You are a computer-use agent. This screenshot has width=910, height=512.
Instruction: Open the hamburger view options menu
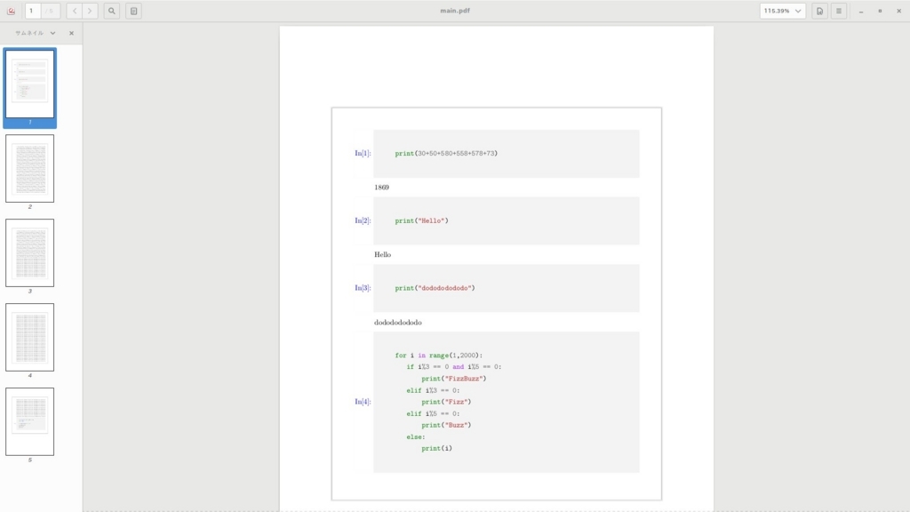[839, 11]
